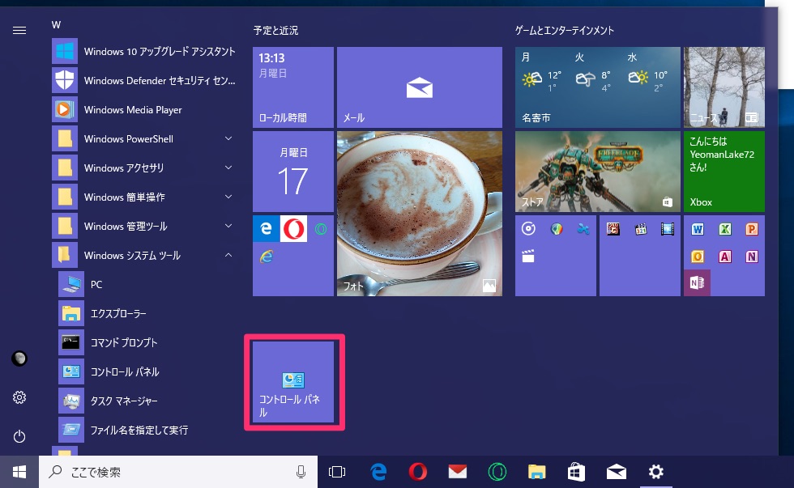Open File Explorer from the taskbar
The width and height of the screenshot is (794, 488).
point(536,472)
